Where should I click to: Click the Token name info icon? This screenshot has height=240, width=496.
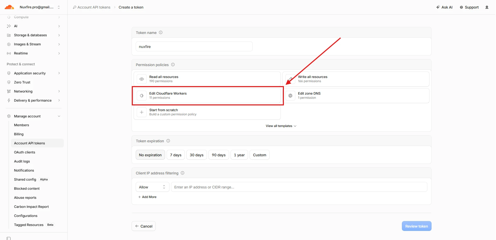[161, 33]
